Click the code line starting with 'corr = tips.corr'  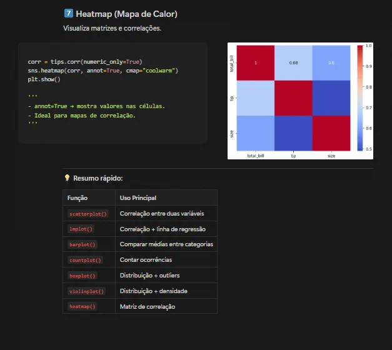click(x=85, y=62)
